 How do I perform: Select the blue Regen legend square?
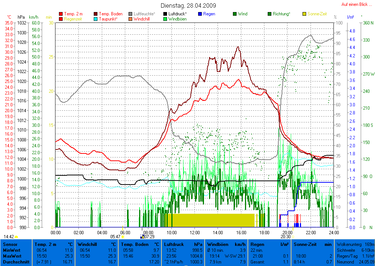200,14
